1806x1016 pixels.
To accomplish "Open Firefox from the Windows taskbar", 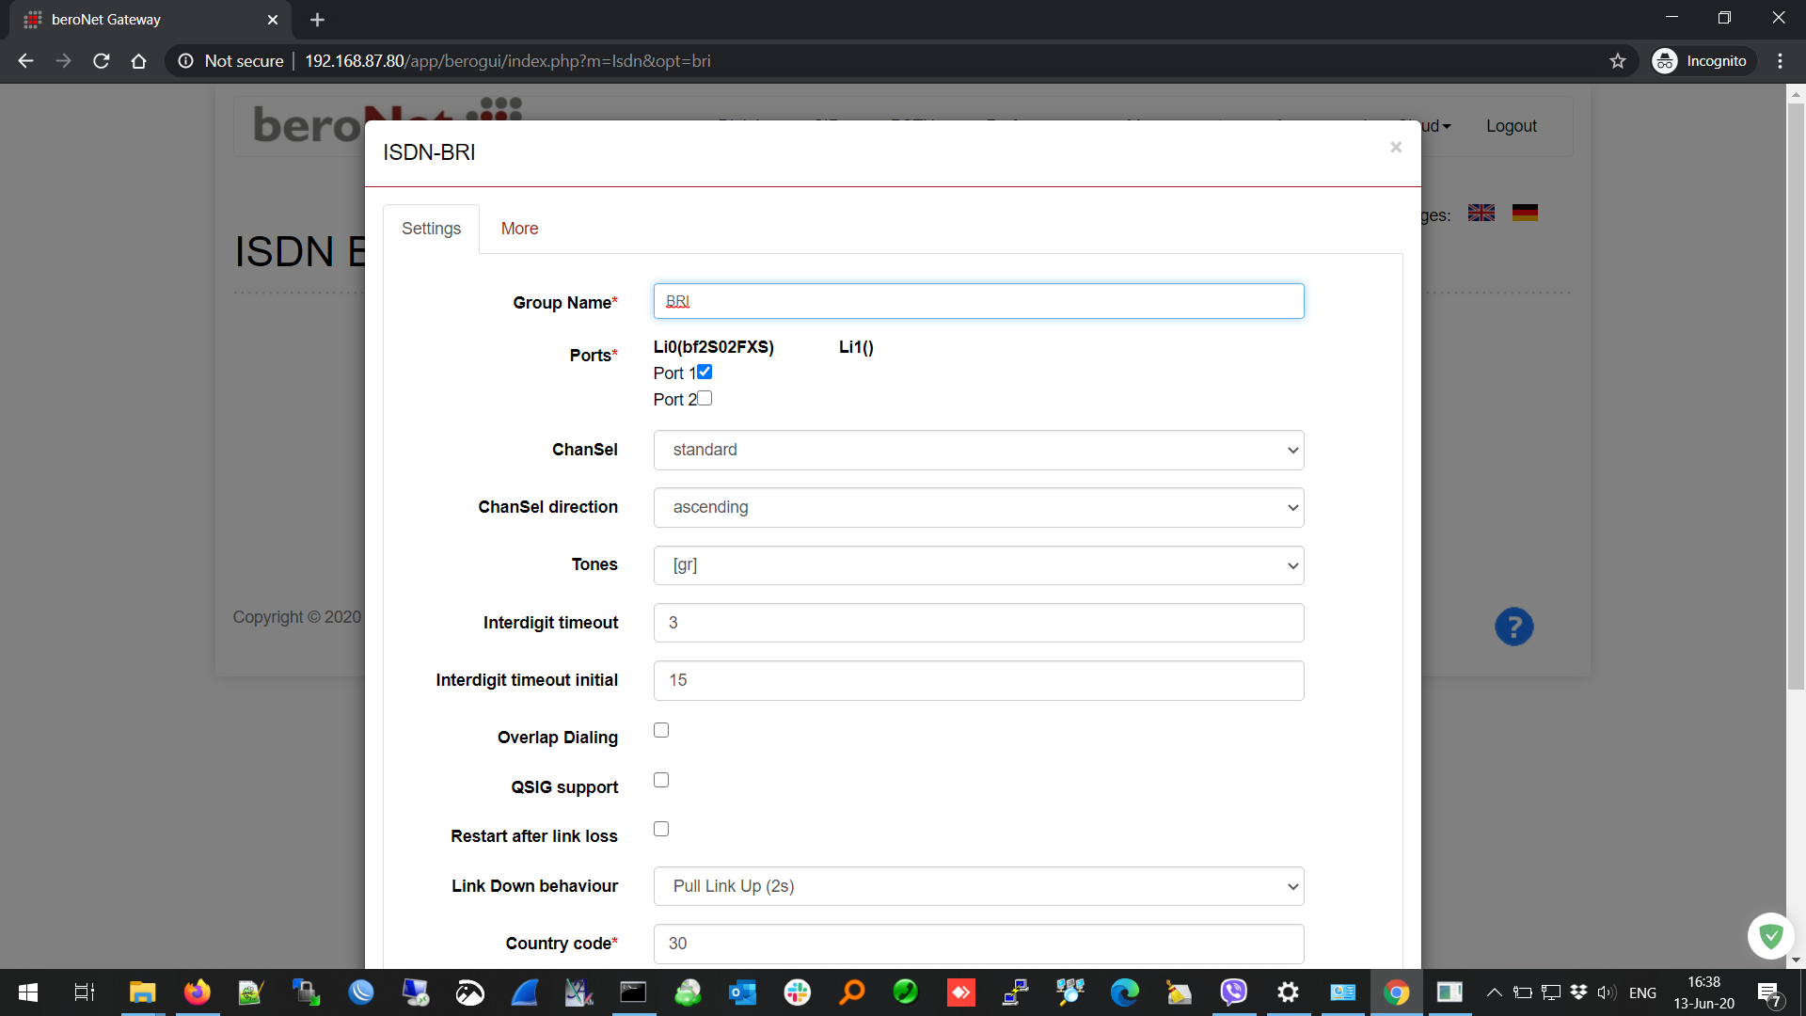I will click(197, 992).
